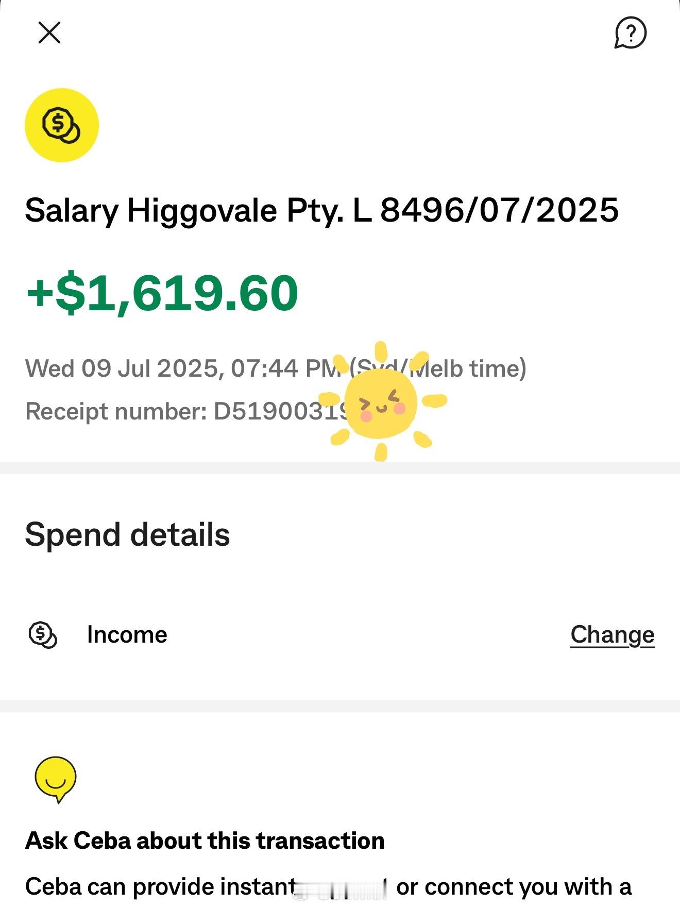
Task: Tap the 'Ceba can provide instant' description
Action: (x=160, y=887)
